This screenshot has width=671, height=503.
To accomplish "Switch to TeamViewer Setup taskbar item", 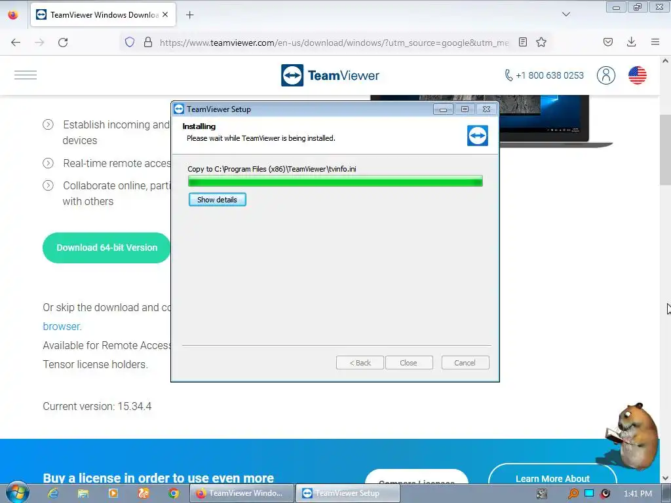I will [348, 493].
